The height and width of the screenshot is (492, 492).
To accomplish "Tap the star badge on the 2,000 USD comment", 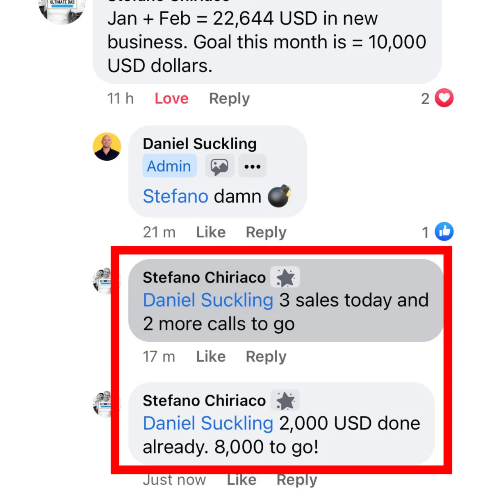I will (x=285, y=401).
